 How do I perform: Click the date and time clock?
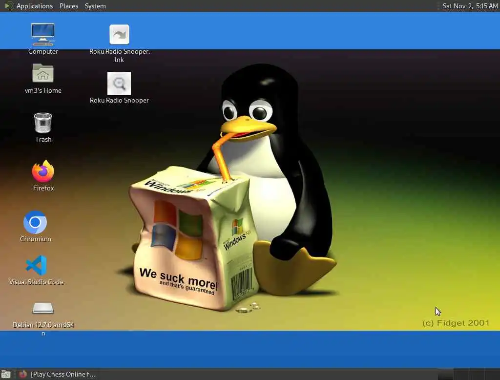click(x=470, y=6)
